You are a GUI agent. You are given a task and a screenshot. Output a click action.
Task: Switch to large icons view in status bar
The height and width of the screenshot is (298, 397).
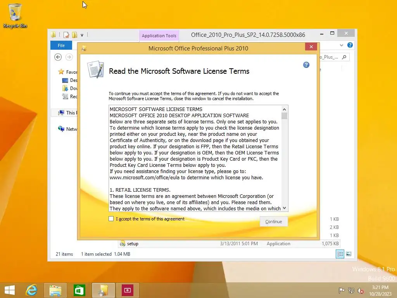[349, 254]
